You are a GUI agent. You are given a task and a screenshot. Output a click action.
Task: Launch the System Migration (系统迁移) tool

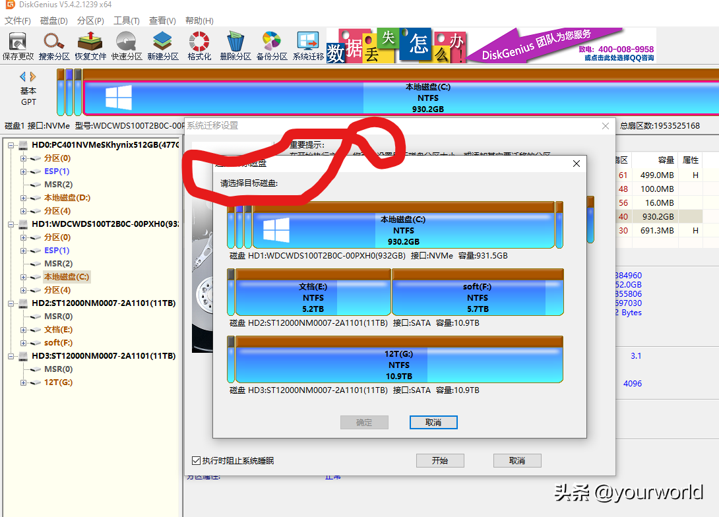(308, 46)
